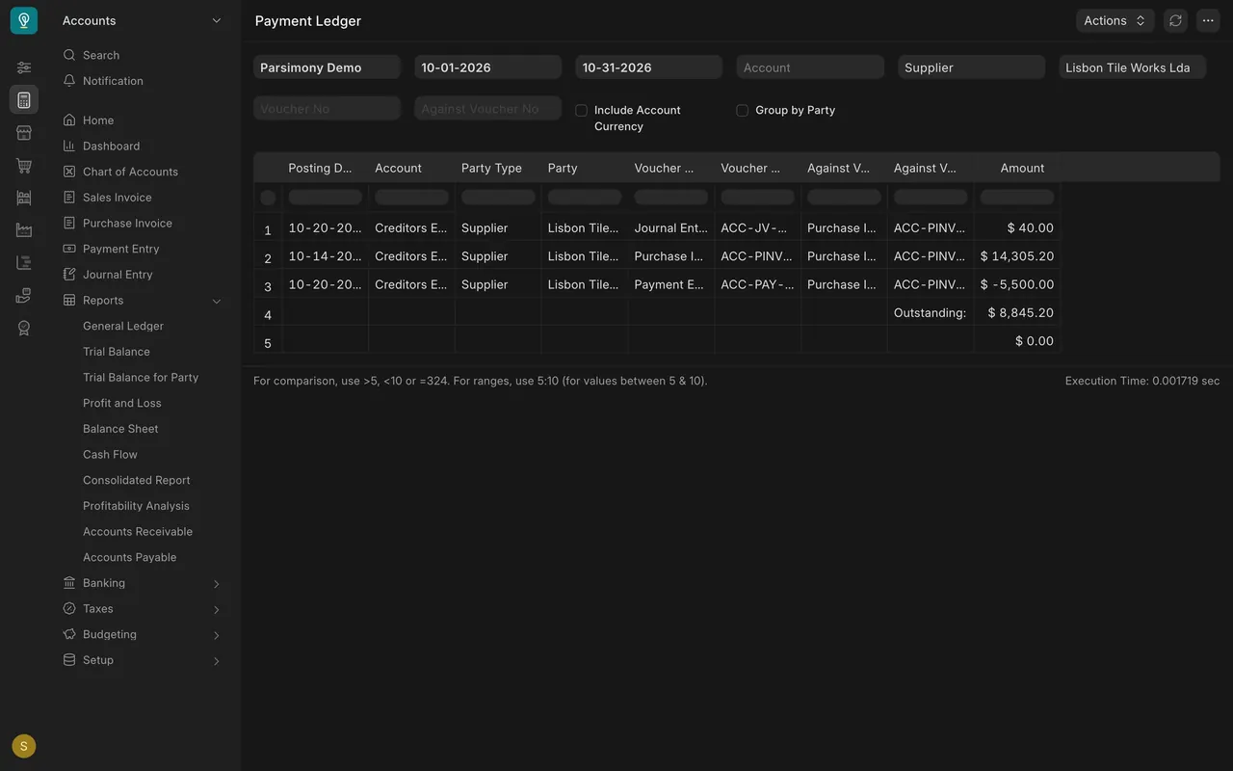Open the three-dot more options menu
The image size is (1233, 771).
(x=1208, y=20)
